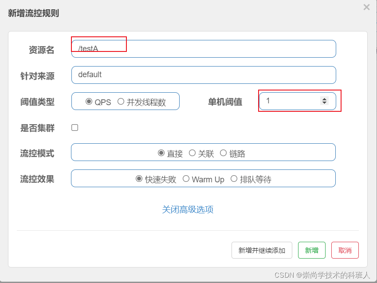
Task: Select the 直接 flow control mode
Action: pyautogui.click(x=161, y=153)
